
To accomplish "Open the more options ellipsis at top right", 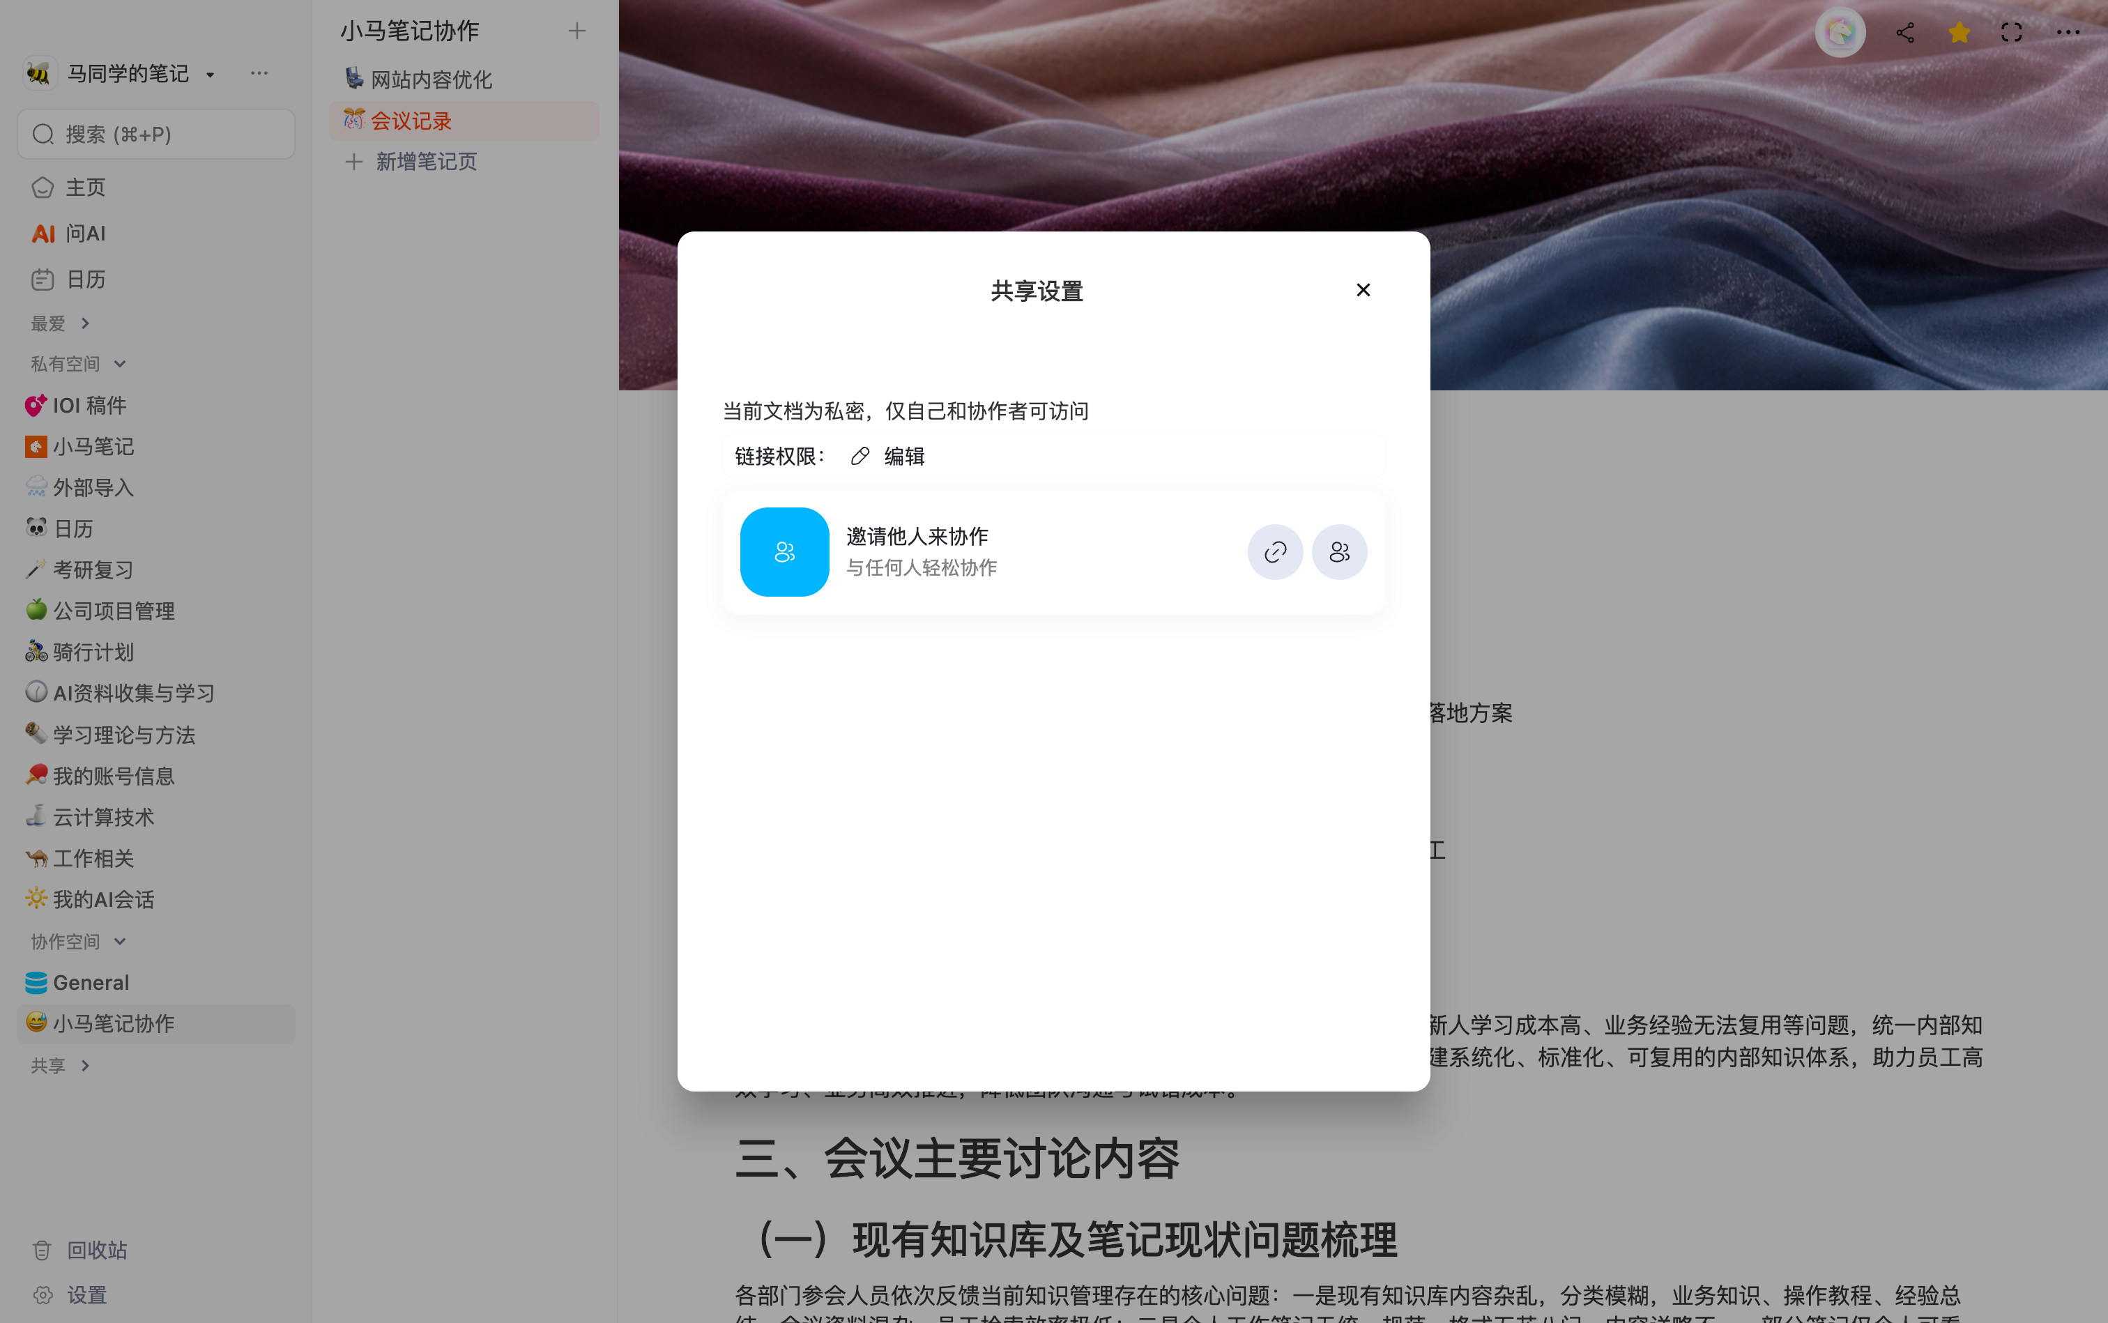I will click(x=2068, y=32).
